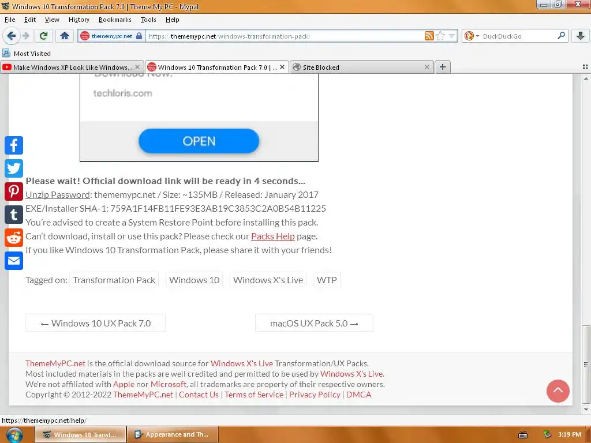Viewport: 591px width, 443px height.
Task: Click the scrollbar up arrow
Action: pyautogui.click(x=586, y=78)
